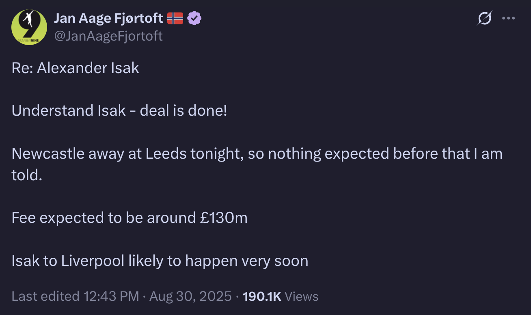Click the "Views" label
The width and height of the screenshot is (531, 315).
coord(302,296)
